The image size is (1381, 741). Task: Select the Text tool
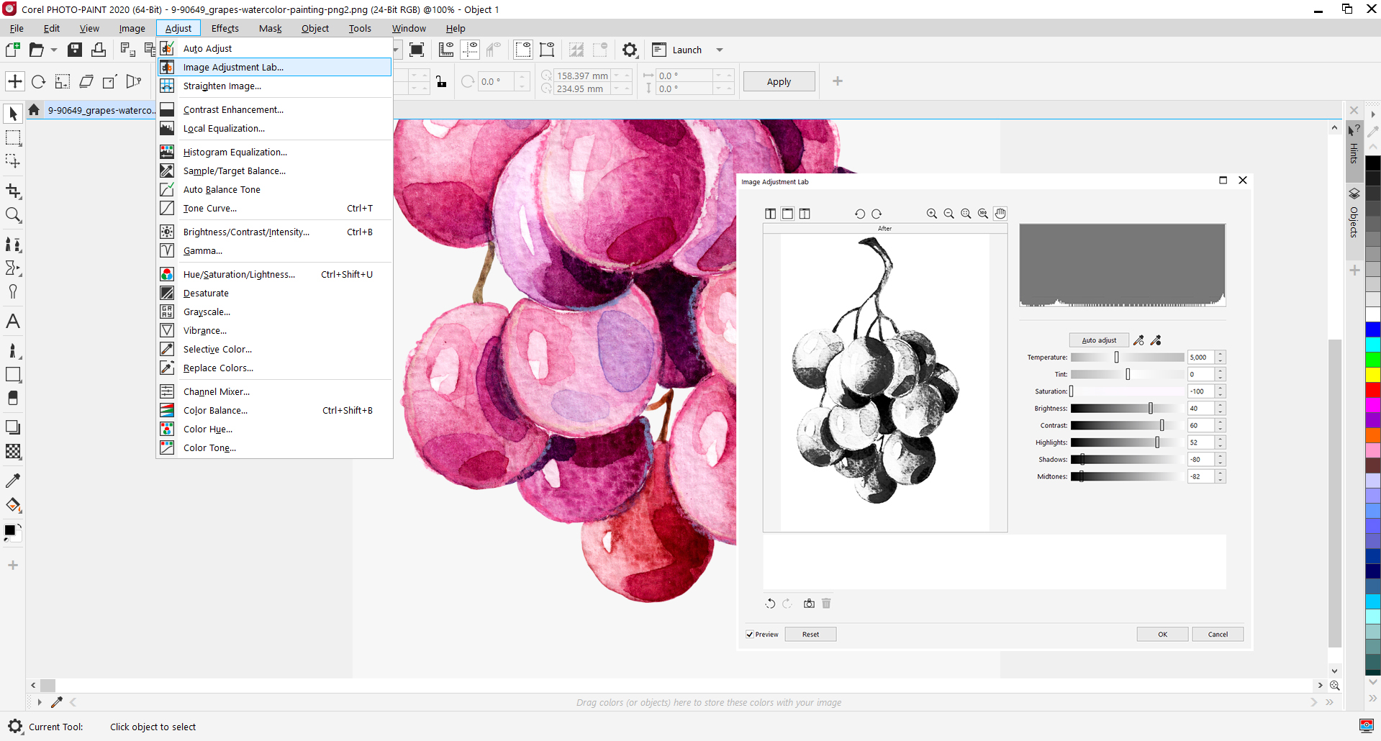pyautogui.click(x=13, y=322)
